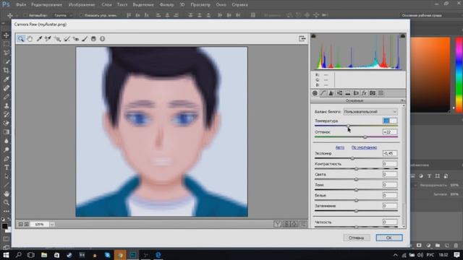Open the Split Toning panel tab
Screen dimensions: 463x260
coord(348,93)
